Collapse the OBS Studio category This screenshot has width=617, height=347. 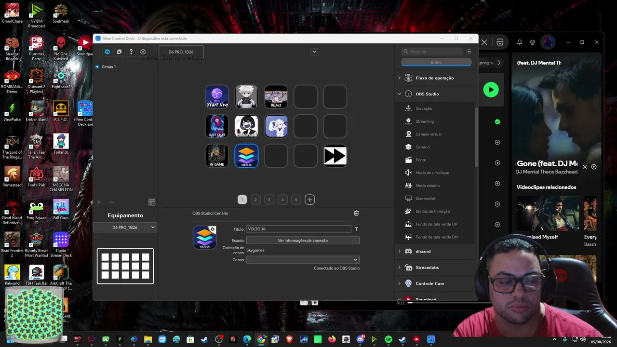[x=399, y=94]
